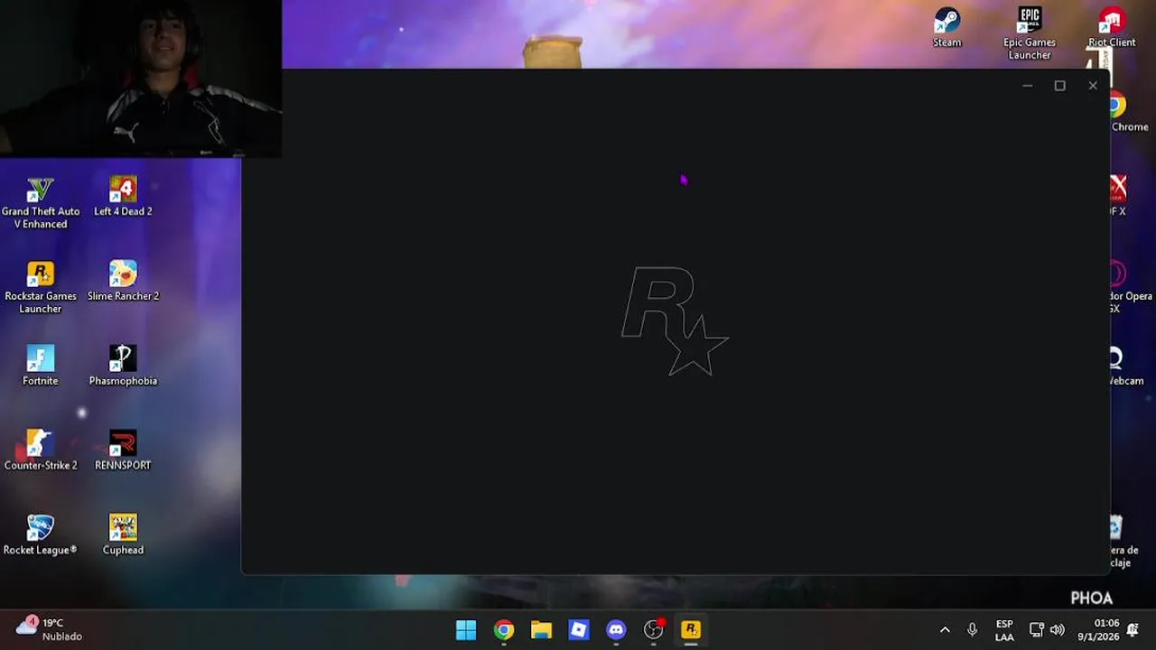The image size is (1156, 650).
Task: Open Discord from the taskbar
Action: [616, 629]
